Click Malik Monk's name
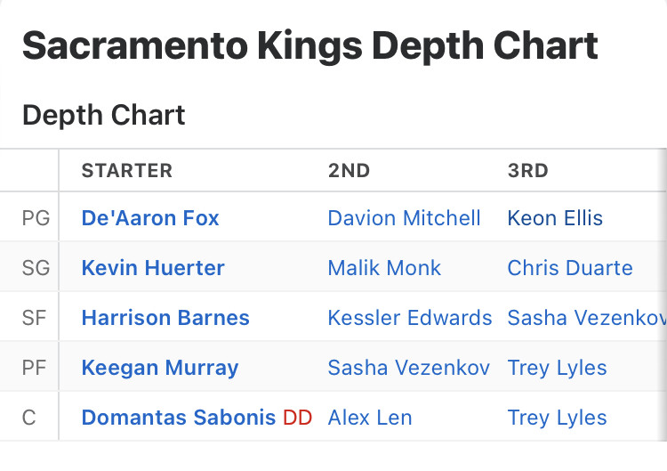The image size is (667, 471). 384,268
